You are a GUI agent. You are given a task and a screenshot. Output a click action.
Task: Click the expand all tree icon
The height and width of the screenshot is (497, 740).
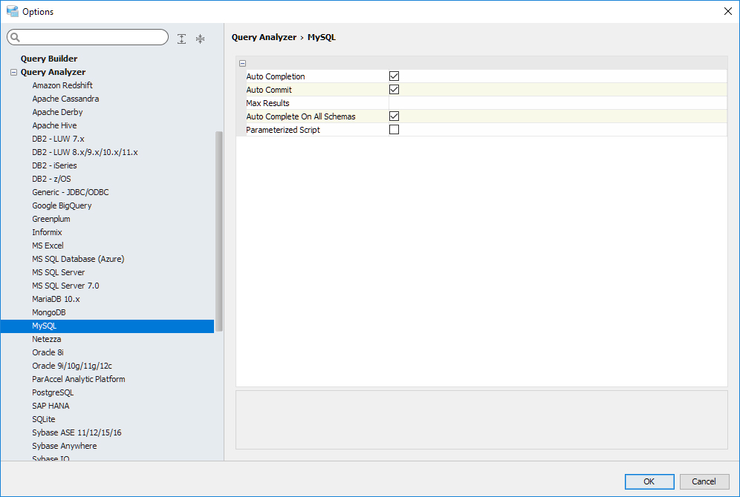(182, 39)
